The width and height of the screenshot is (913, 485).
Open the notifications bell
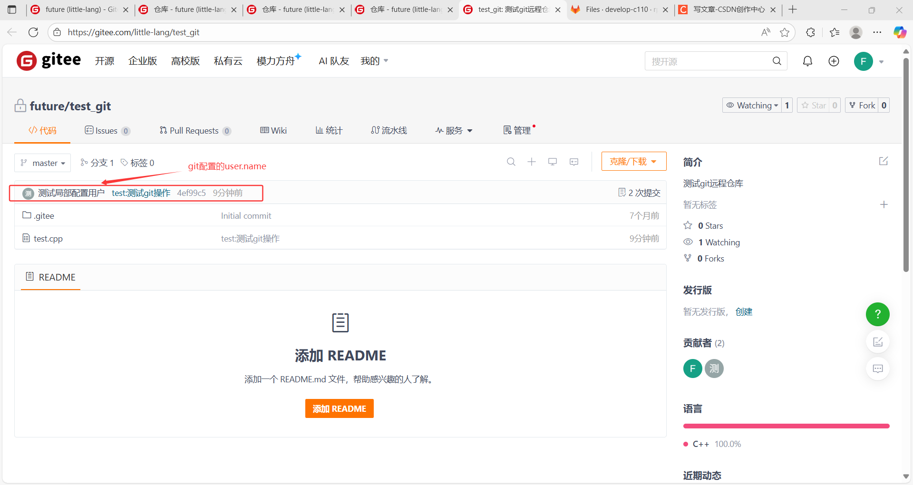click(x=807, y=61)
